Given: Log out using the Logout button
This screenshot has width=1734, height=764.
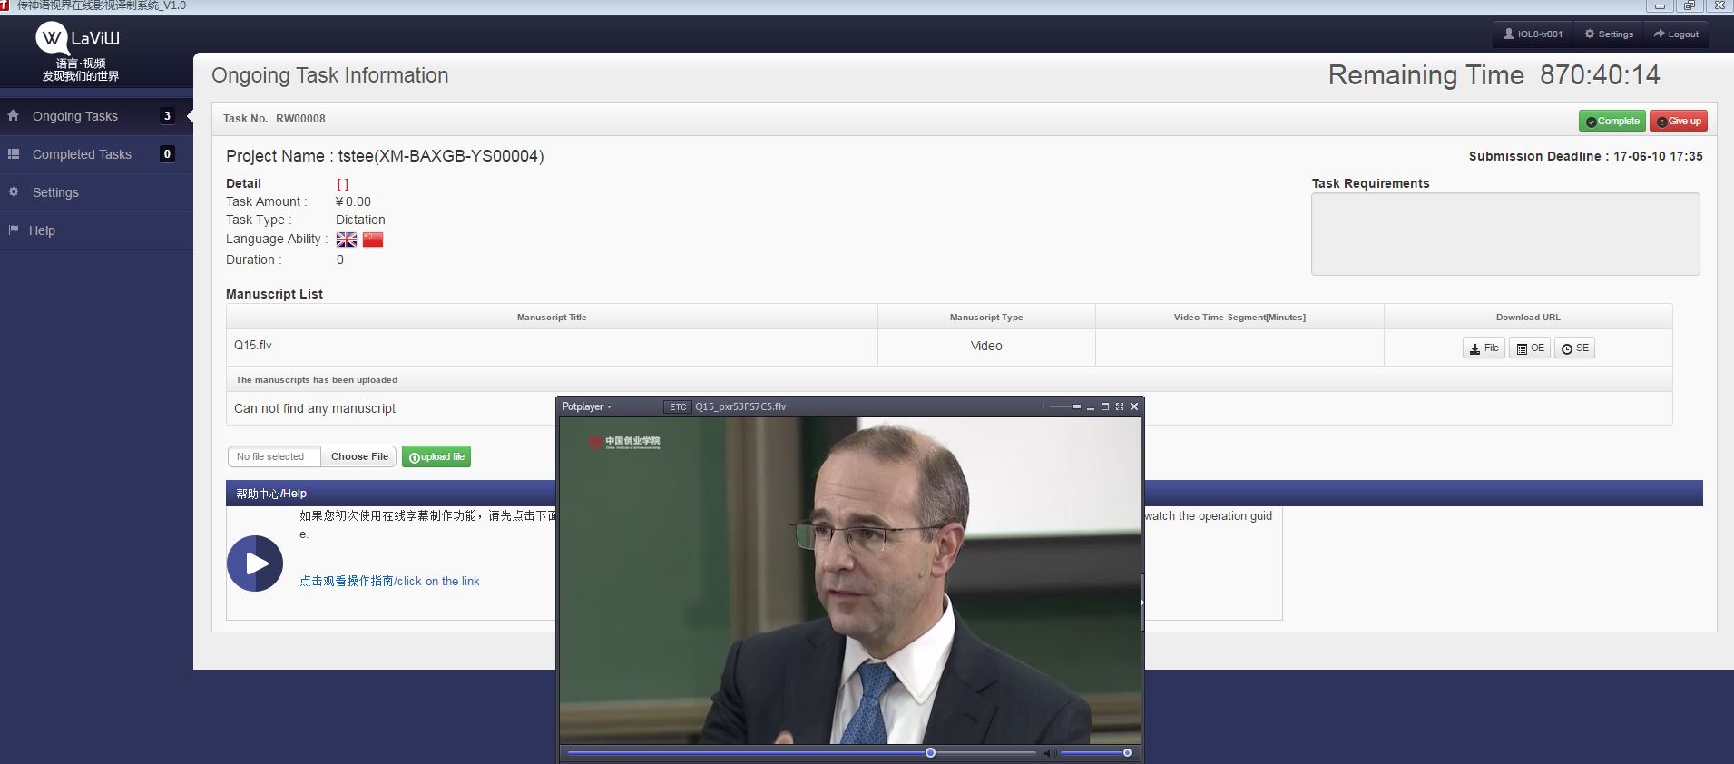Looking at the screenshot, I should tap(1675, 34).
